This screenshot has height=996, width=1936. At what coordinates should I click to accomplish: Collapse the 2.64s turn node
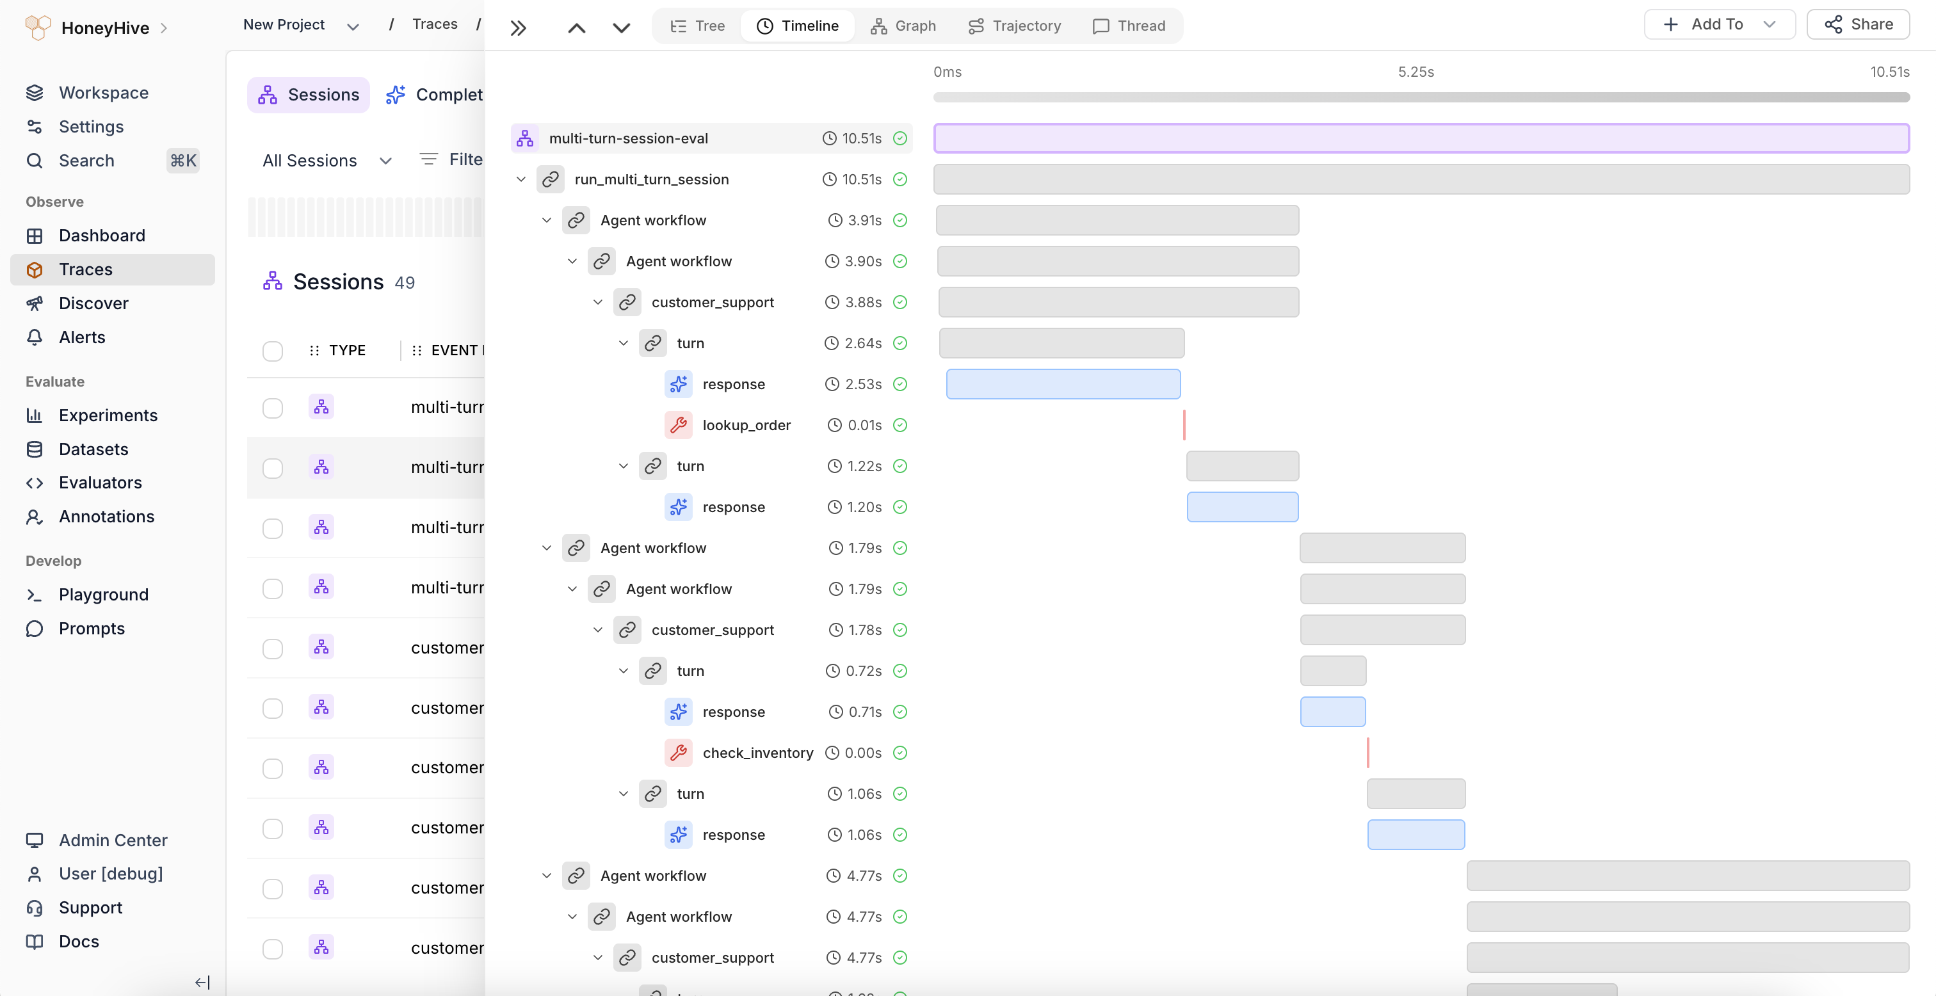pyautogui.click(x=623, y=342)
